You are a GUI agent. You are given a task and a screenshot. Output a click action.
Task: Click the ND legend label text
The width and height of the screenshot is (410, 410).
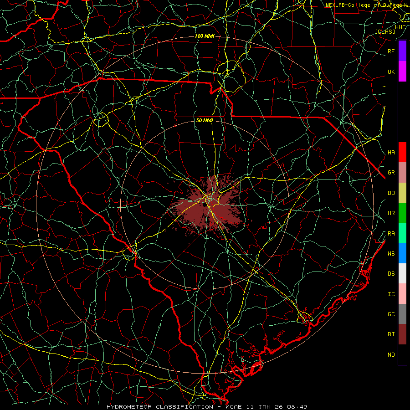[x=391, y=355]
